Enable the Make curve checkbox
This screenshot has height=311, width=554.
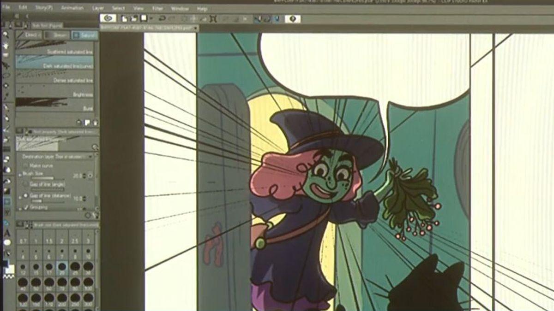tap(25, 165)
